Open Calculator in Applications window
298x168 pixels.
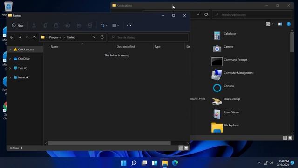(224, 35)
